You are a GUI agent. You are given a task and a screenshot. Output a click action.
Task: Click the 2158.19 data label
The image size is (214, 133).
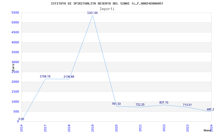coord(45,76)
